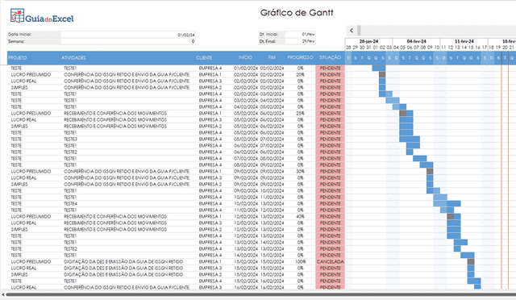The height and width of the screenshot is (300, 516).
Task: Select the start date 04/02/2024 cell
Action: [246, 107]
